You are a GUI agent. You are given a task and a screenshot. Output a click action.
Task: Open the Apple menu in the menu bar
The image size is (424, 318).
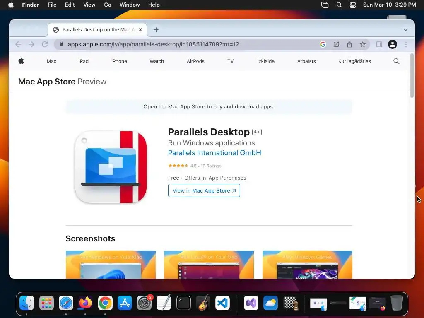[11, 5]
